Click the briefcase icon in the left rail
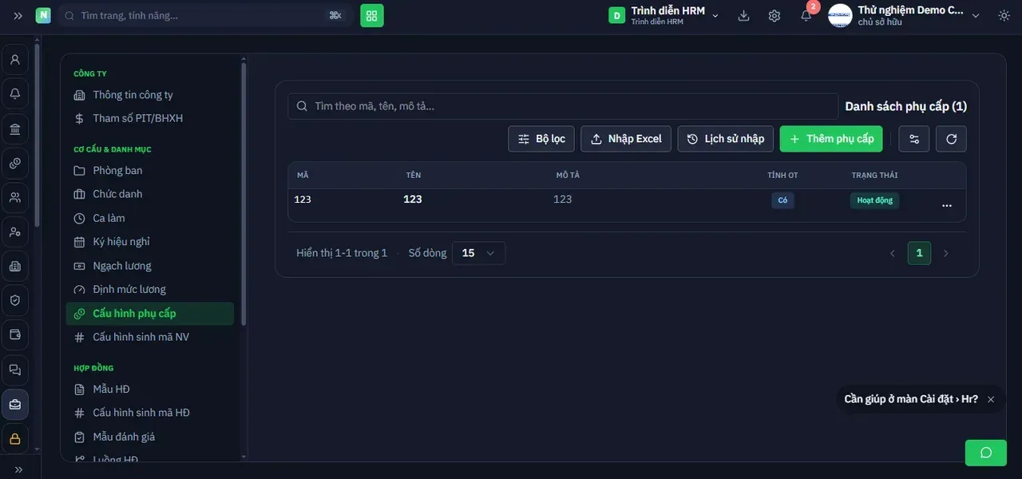Screen dimensions: 1022x479 [x=15, y=404]
